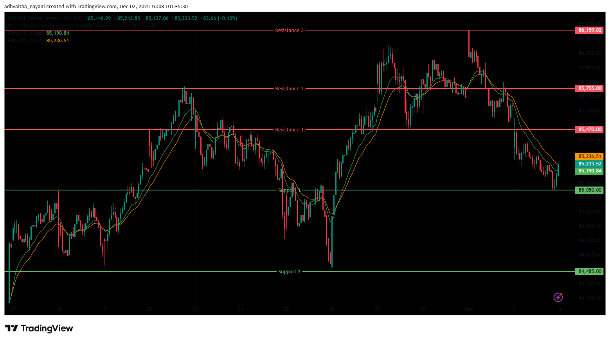Select the Resistance 2 line label

[289, 89]
